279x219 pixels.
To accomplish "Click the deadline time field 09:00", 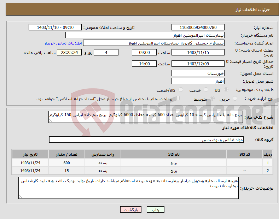I will (x=144, y=52).
